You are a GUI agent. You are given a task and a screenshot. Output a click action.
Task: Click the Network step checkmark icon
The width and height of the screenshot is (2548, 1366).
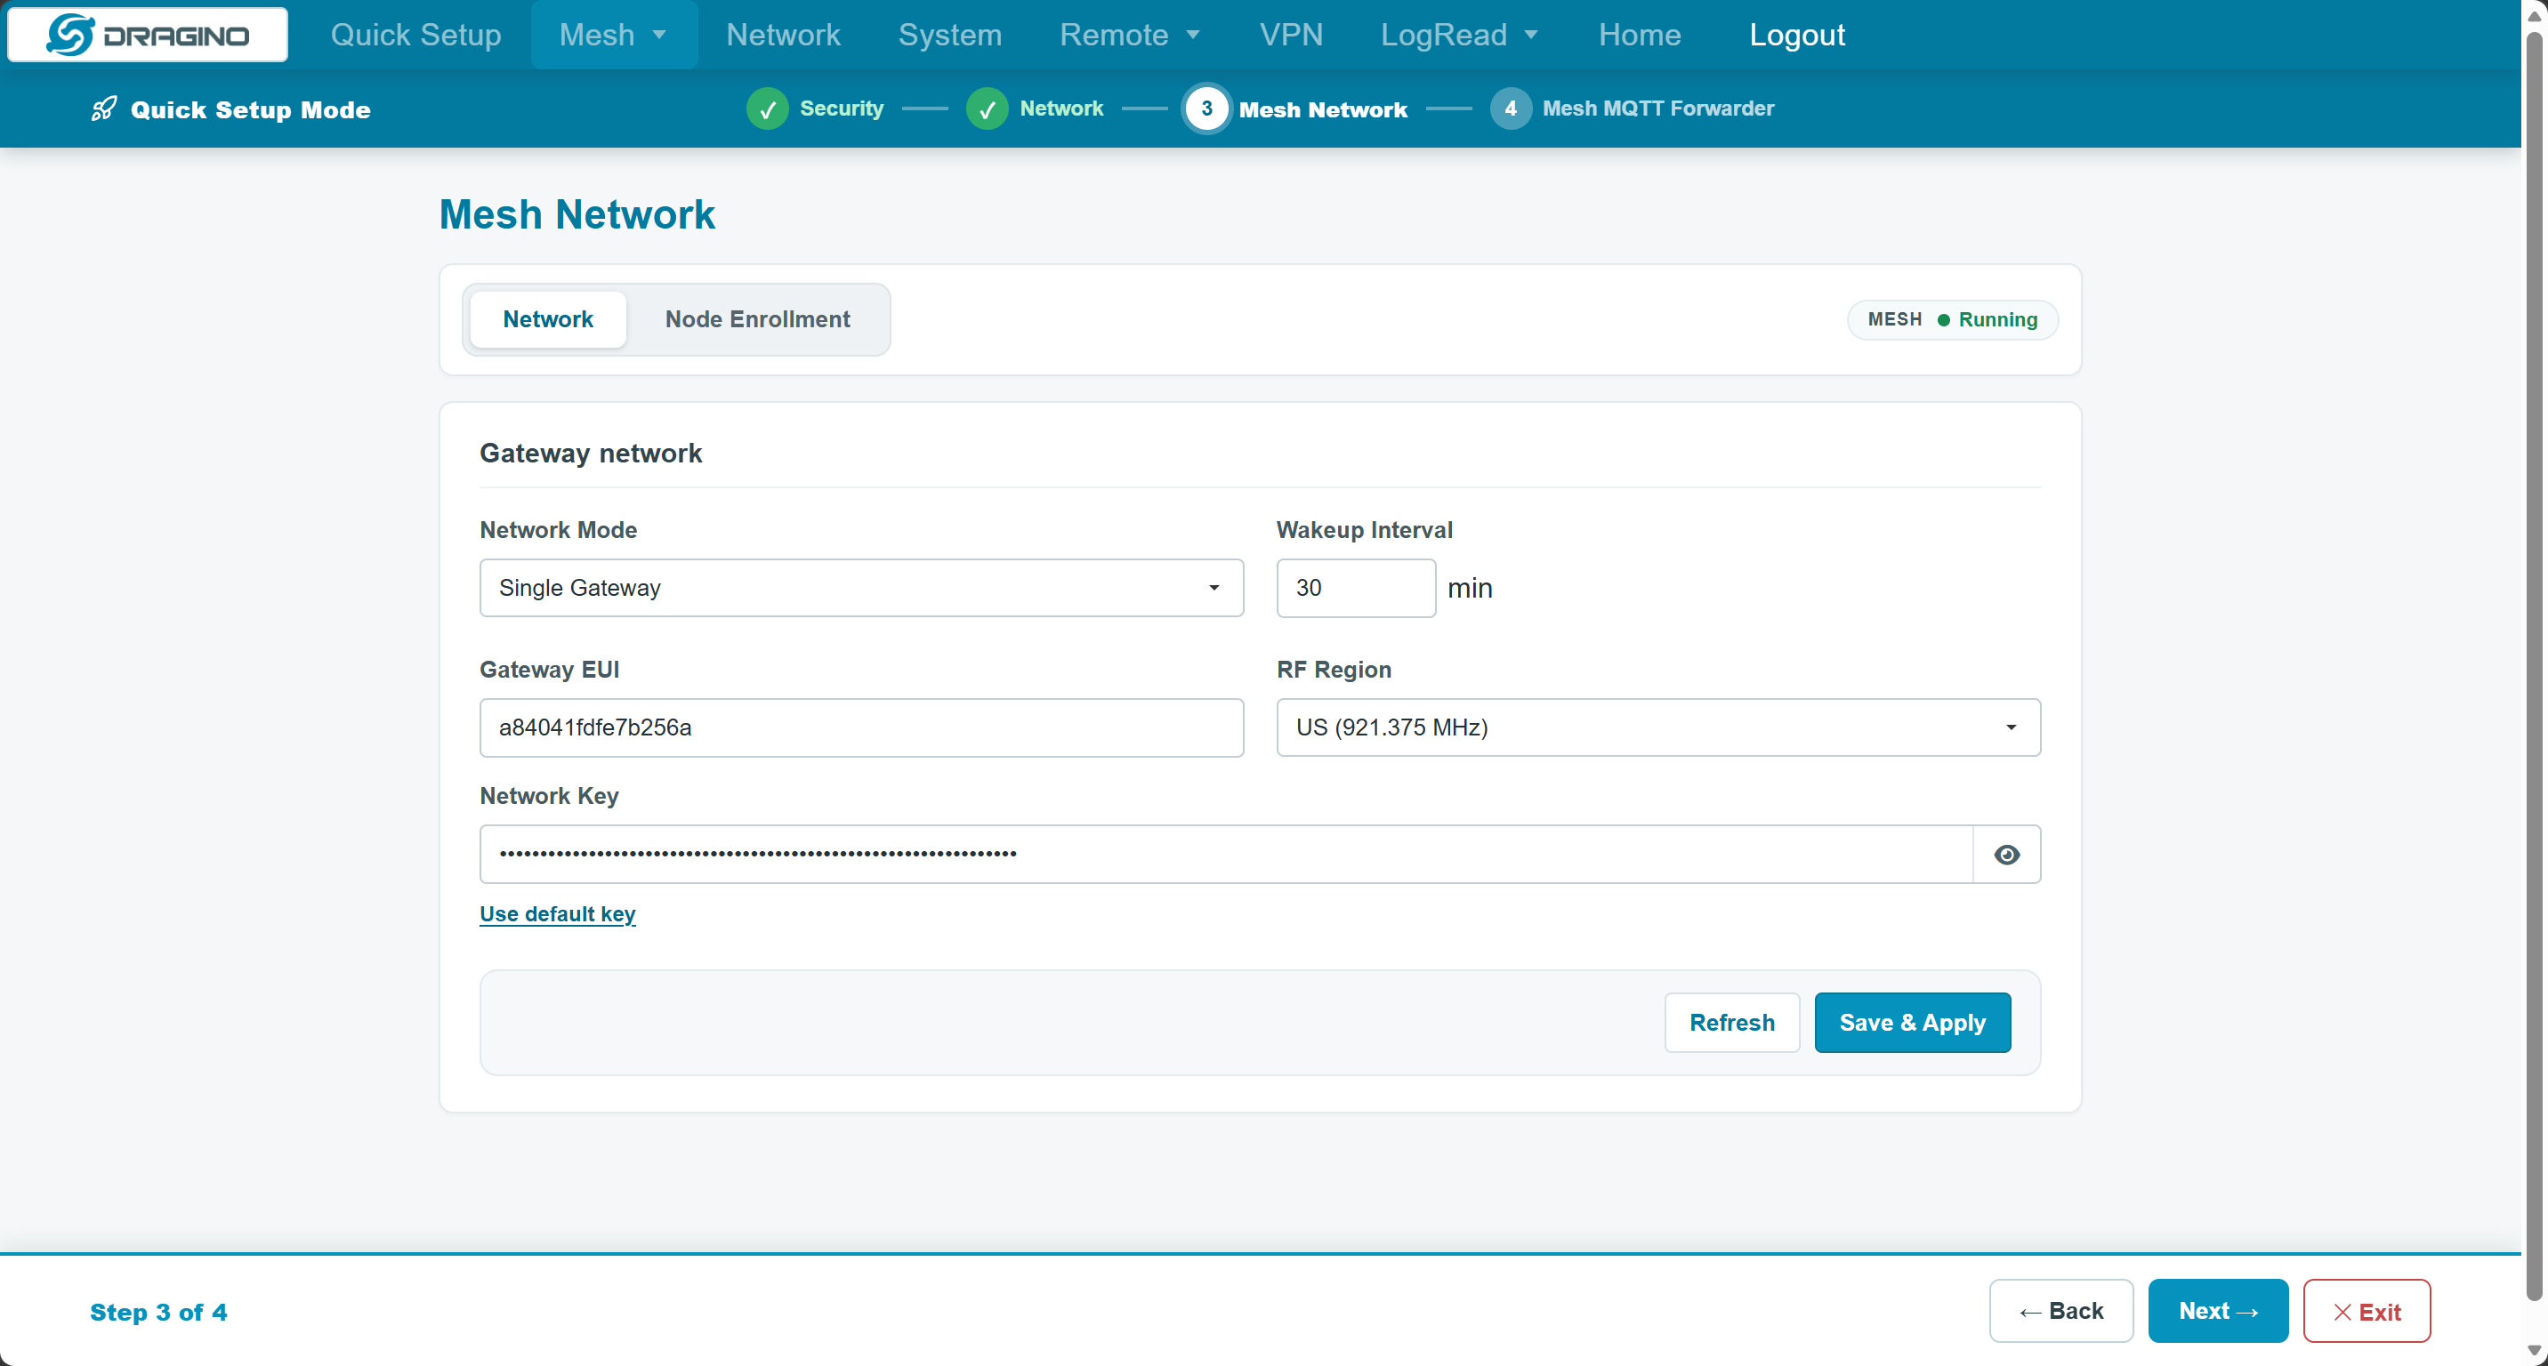tap(986, 108)
